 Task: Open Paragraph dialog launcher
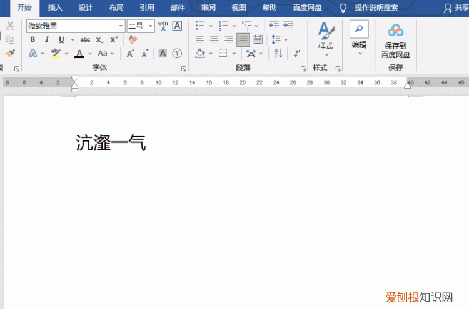303,69
